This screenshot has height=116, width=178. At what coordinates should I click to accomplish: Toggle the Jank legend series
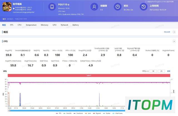88,113
